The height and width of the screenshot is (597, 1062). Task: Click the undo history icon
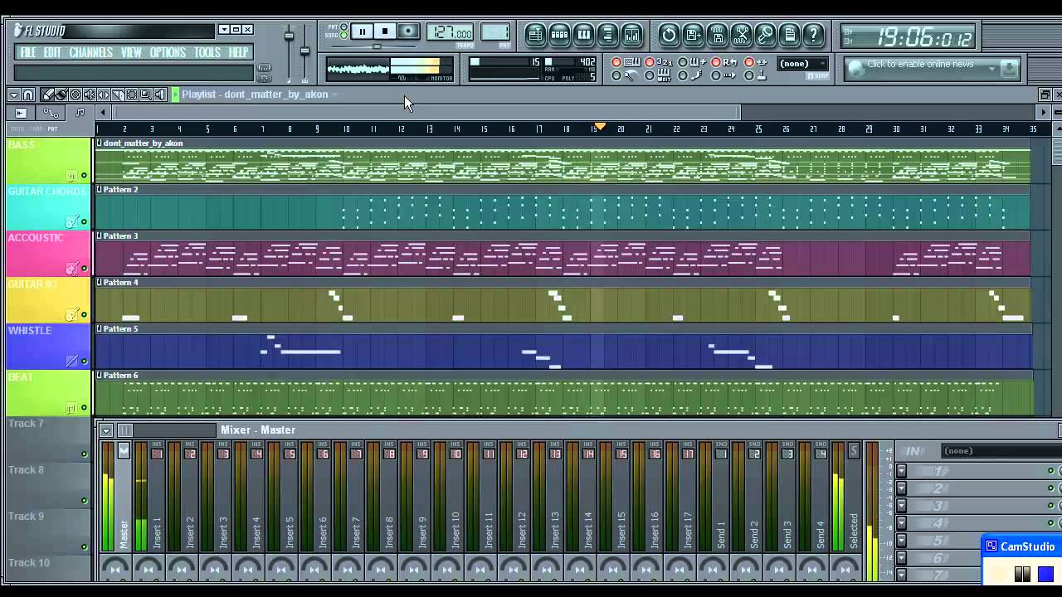pyautogui.click(x=669, y=34)
